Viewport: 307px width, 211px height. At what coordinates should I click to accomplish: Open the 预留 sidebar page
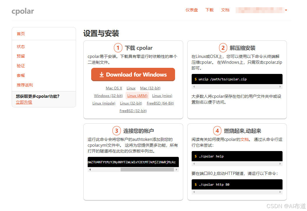coord(20,56)
